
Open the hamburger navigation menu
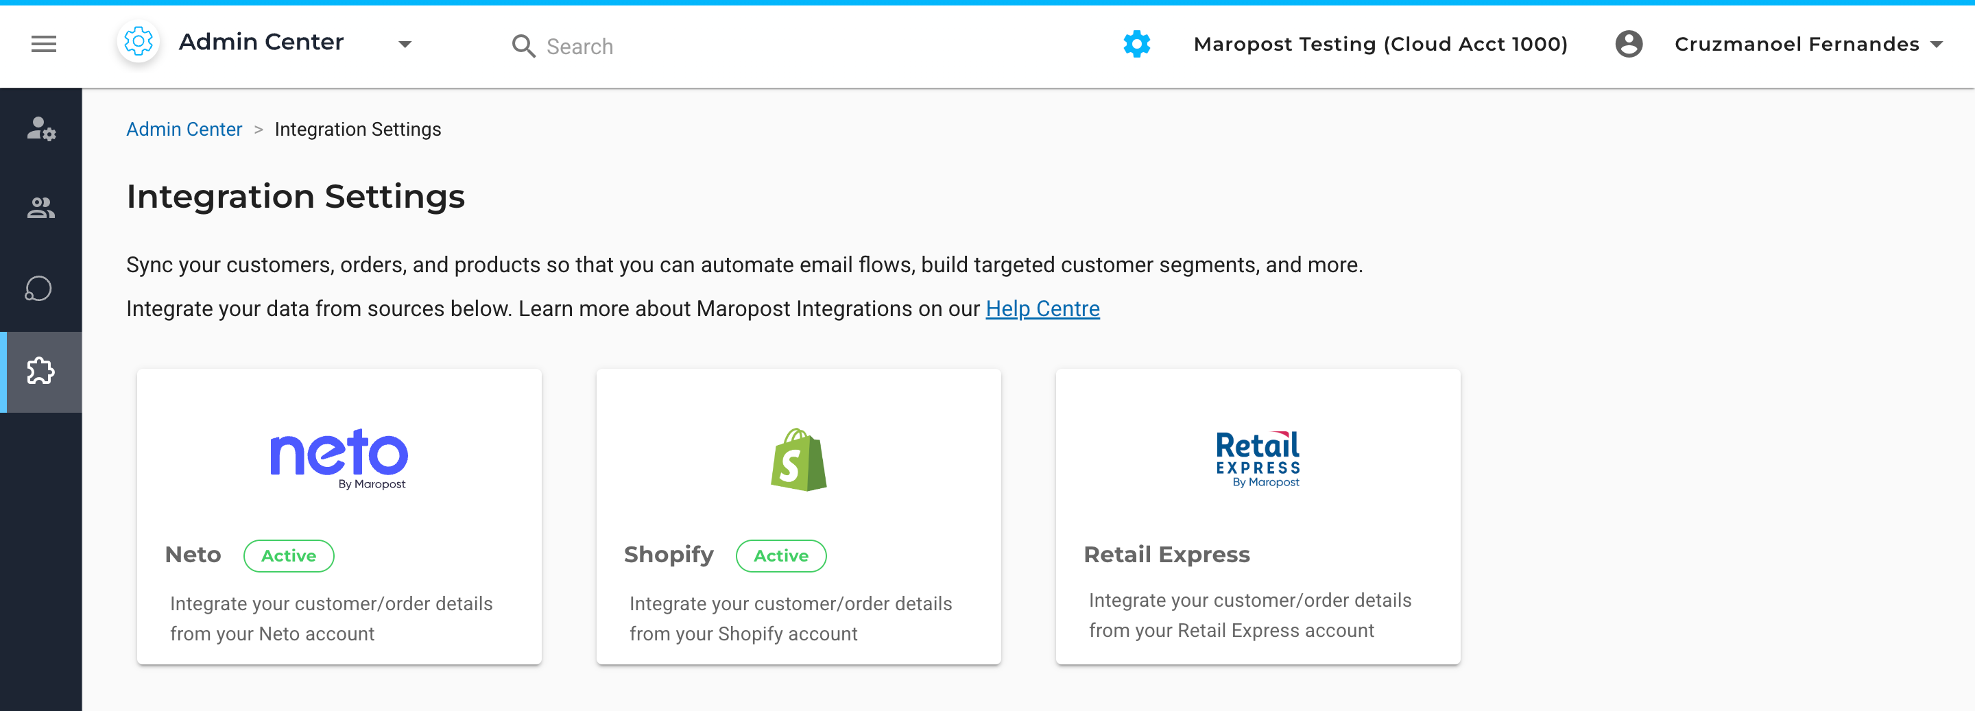[x=44, y=45]
